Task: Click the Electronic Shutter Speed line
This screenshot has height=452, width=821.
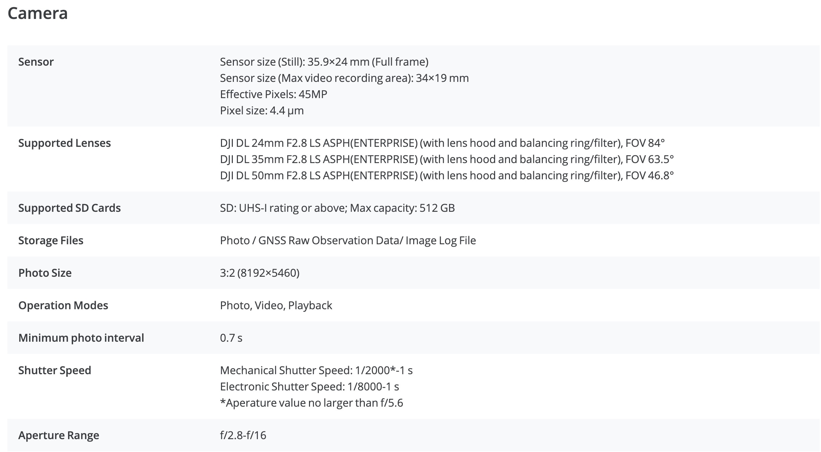Action: [x=309, y=387]
